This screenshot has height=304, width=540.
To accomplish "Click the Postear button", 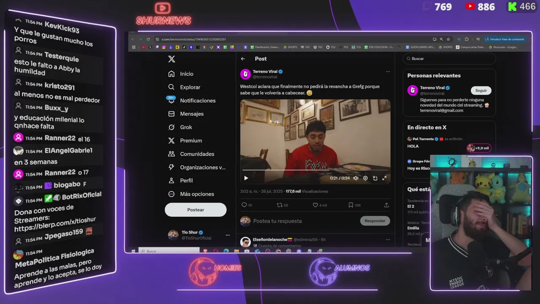I will click(x=195, y=210).
